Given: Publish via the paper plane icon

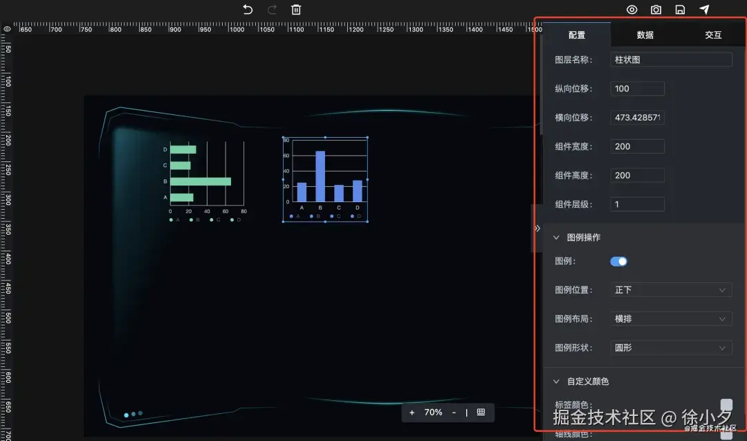Looking at the screenshot, I should [704, 10].
